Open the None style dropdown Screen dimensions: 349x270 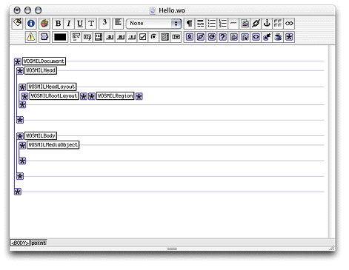coord(153,24)
